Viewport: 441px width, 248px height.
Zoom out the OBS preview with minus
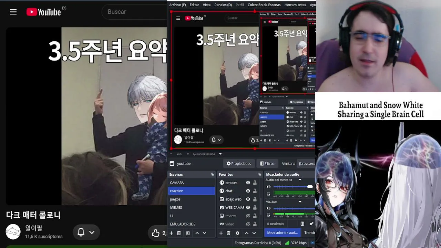point(171,154)
